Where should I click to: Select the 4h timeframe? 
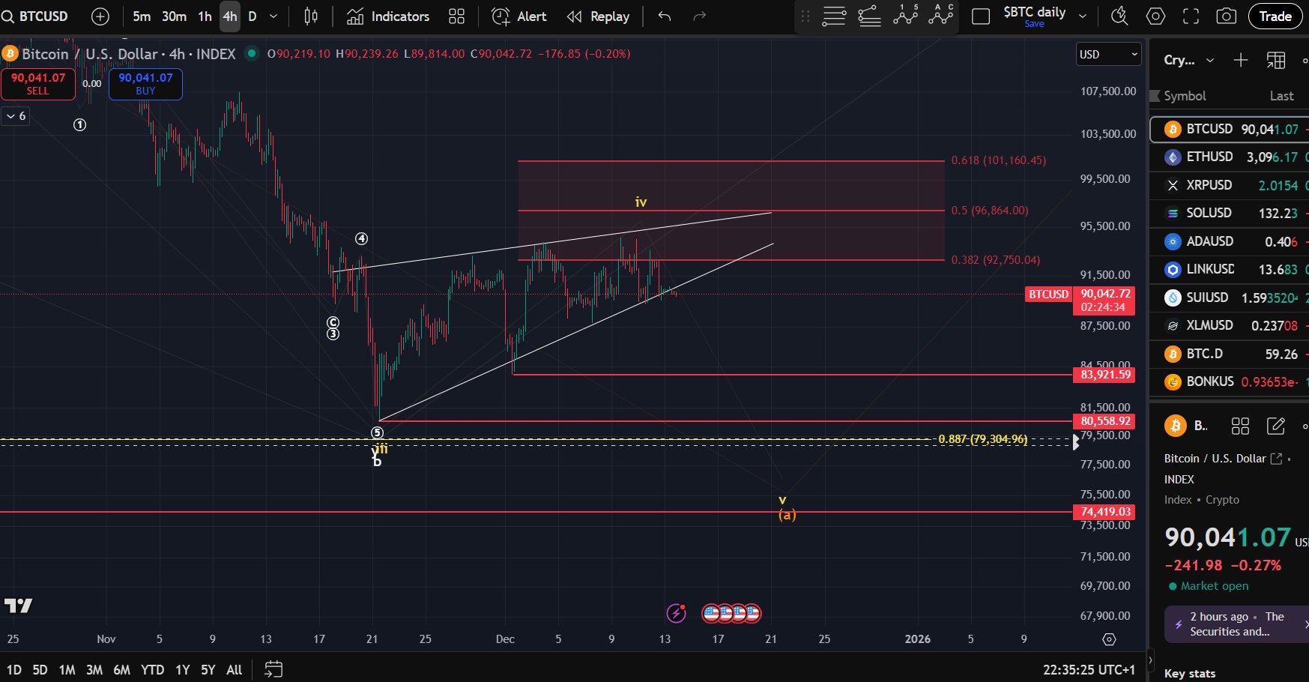[230, 16]
